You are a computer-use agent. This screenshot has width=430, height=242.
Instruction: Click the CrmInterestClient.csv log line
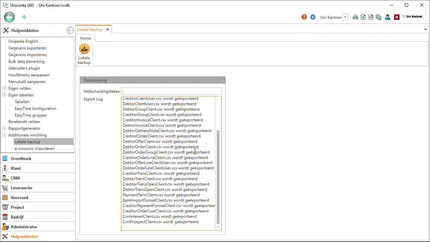[x=160, y=216]
